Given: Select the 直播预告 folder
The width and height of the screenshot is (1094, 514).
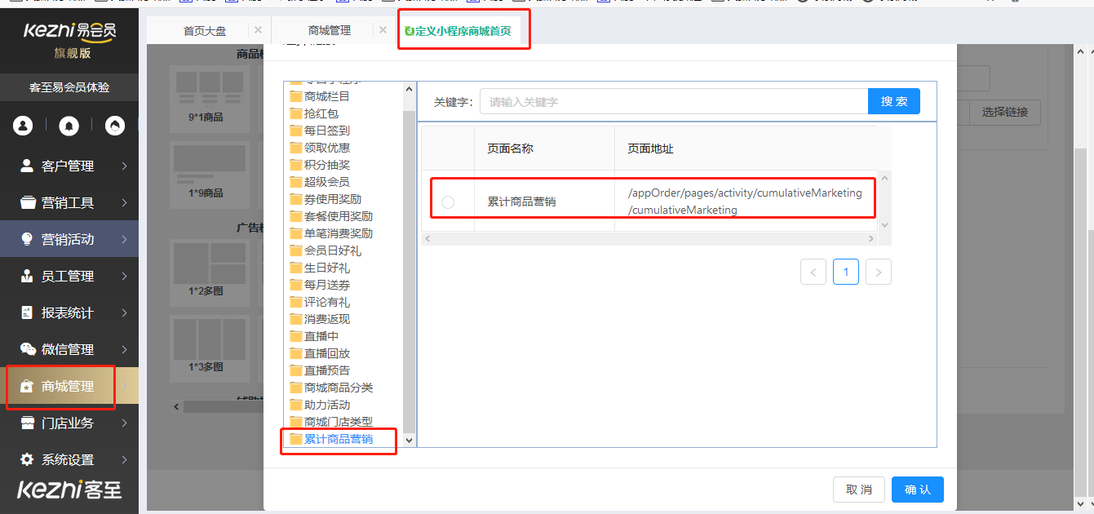Looking at the screenshot, I should coord(320,370).
